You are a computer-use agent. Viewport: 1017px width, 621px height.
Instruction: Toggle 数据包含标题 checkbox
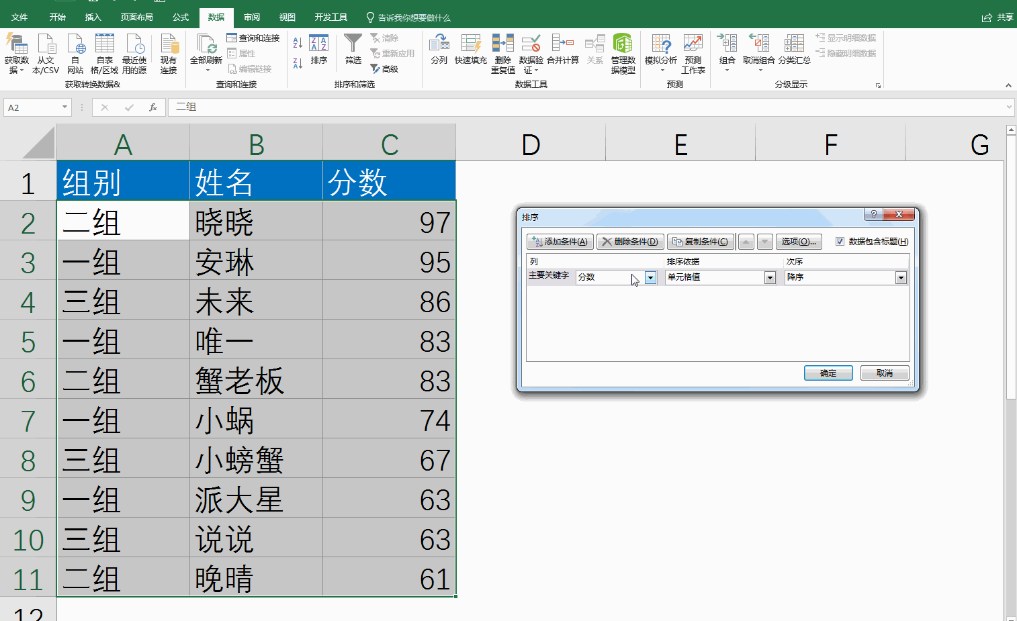point(840,242)
